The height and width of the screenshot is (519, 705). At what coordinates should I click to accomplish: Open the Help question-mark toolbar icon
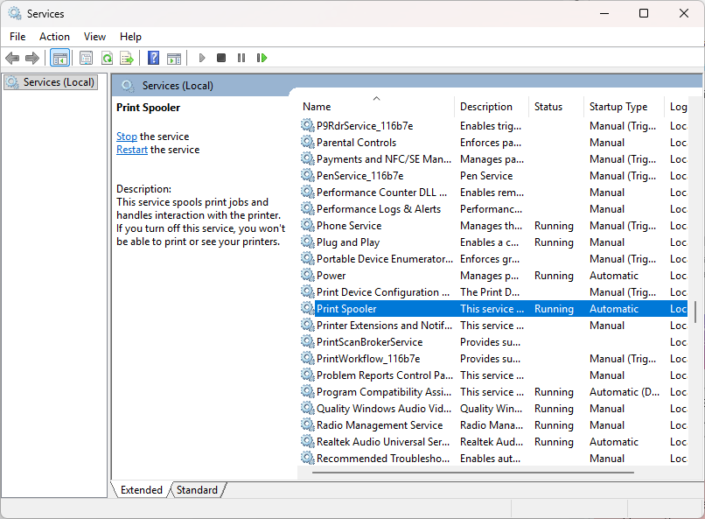(x=153, y=58)
